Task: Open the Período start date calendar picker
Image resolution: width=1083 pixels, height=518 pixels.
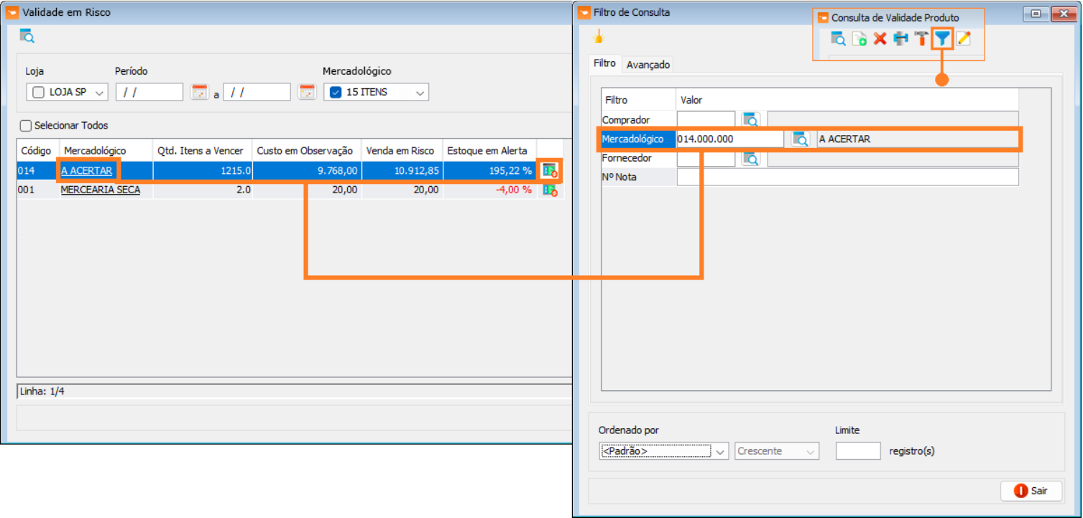Action: (x=199, y=92)
